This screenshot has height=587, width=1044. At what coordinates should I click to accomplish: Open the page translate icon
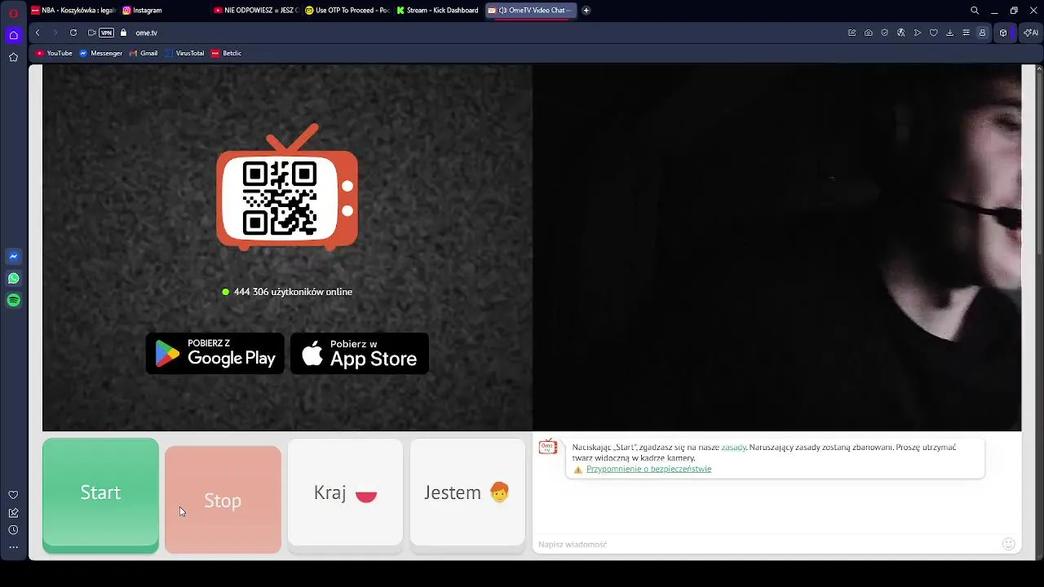pyautogui.click(x=901, y=33)
